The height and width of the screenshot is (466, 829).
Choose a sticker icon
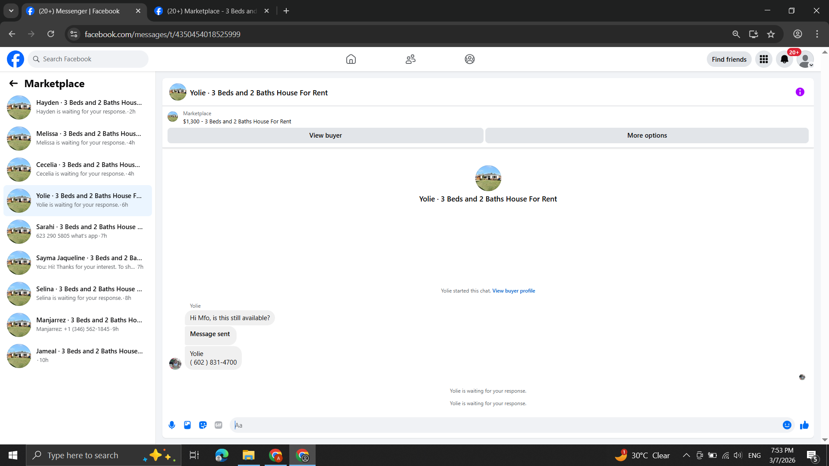(203, 425)
